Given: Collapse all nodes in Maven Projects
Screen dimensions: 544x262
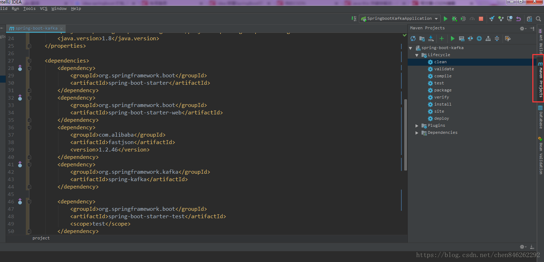Looking at the screenshot, I should tap(497, 38).
